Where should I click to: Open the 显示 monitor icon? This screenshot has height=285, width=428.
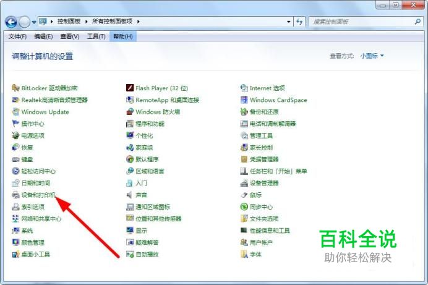(130, 231)
